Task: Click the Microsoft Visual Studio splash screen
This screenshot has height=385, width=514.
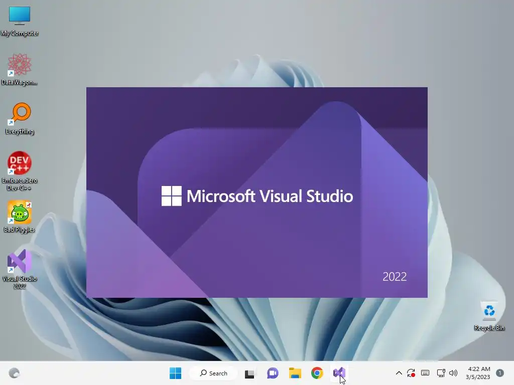Action: (257, 192)
